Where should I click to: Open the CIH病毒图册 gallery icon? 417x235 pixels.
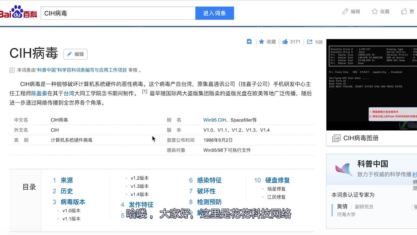pos(336,138)
